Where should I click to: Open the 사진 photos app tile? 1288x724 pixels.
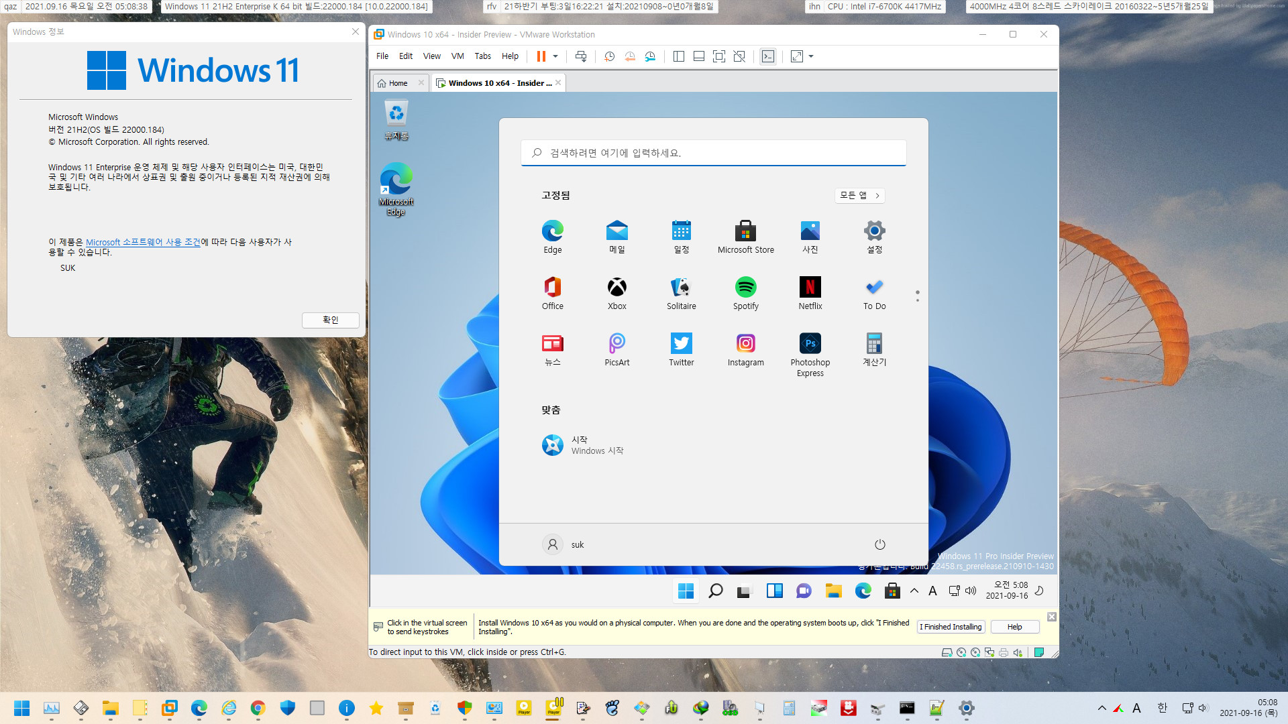click(x=810, y=237)
